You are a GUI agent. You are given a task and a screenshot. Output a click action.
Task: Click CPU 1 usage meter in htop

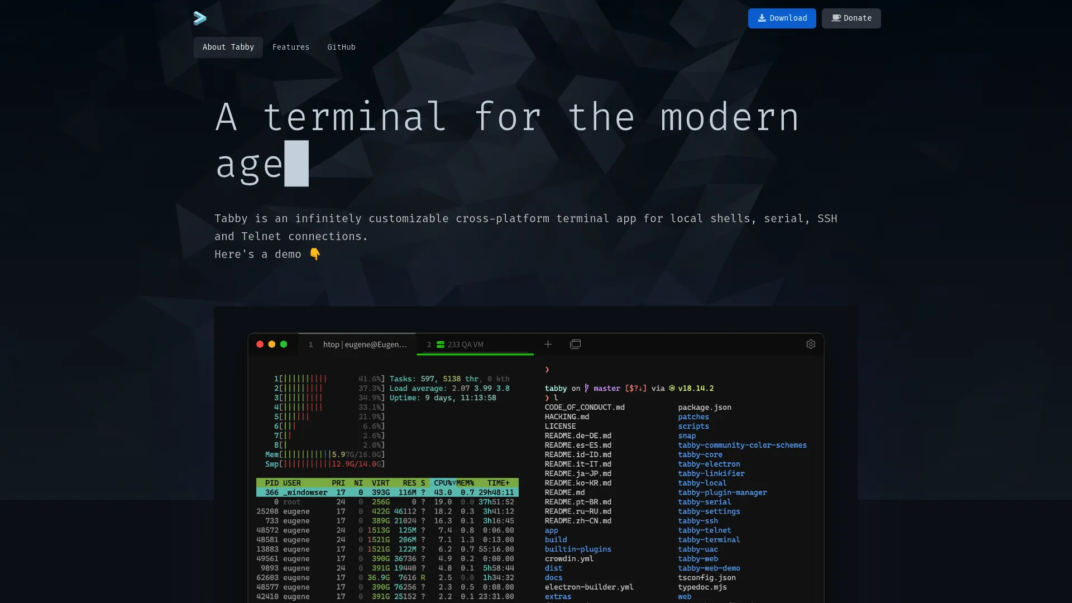click(x=329, y=379)
